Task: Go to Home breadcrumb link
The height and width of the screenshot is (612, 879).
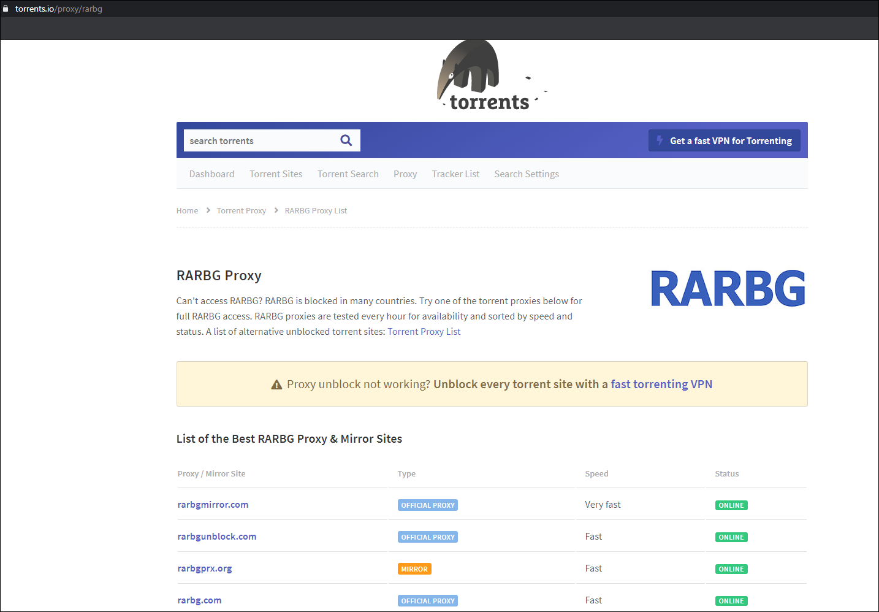Action: coord(188,210)
